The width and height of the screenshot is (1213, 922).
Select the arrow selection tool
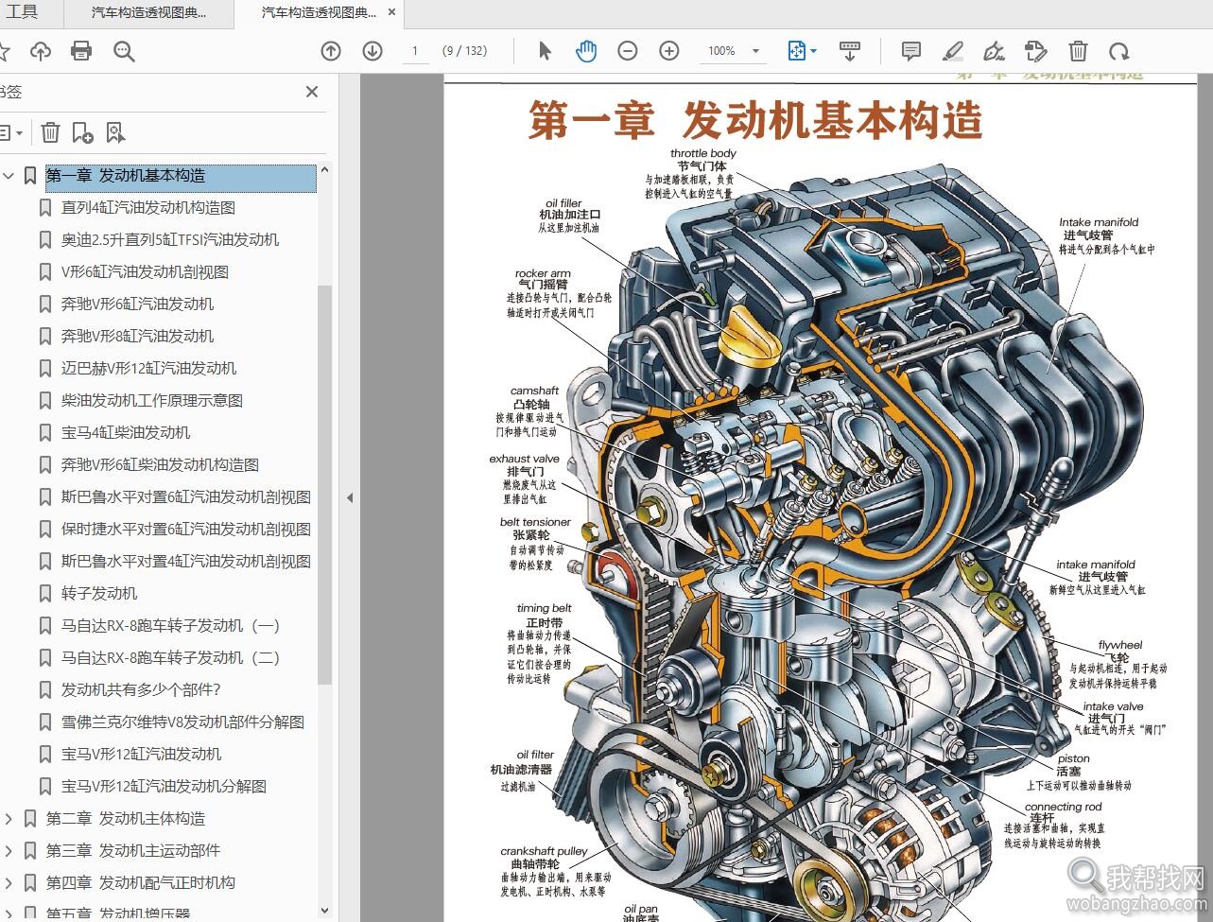pyautogui.click(x=545, y=51)
